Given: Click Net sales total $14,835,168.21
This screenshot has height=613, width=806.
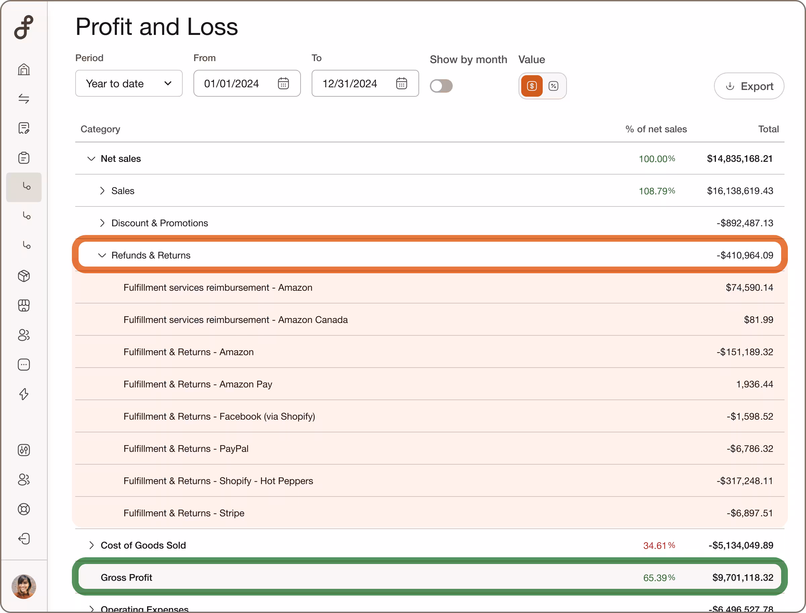Looking at the screenshot, I should pos(740,159).
